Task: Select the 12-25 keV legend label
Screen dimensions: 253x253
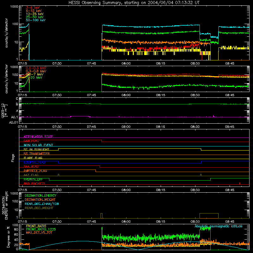Action: click(x=35, y=14)
